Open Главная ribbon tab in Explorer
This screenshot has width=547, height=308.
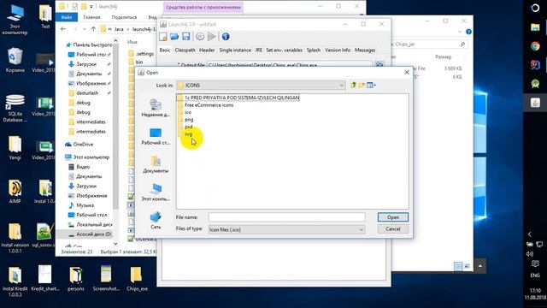click(91, 17)
